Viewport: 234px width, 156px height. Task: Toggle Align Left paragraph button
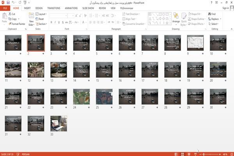[x=90, y=22]
